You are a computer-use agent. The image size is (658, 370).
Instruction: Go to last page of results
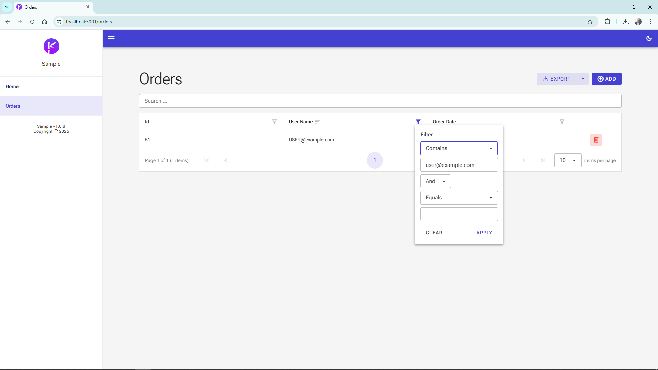(543, 160)
